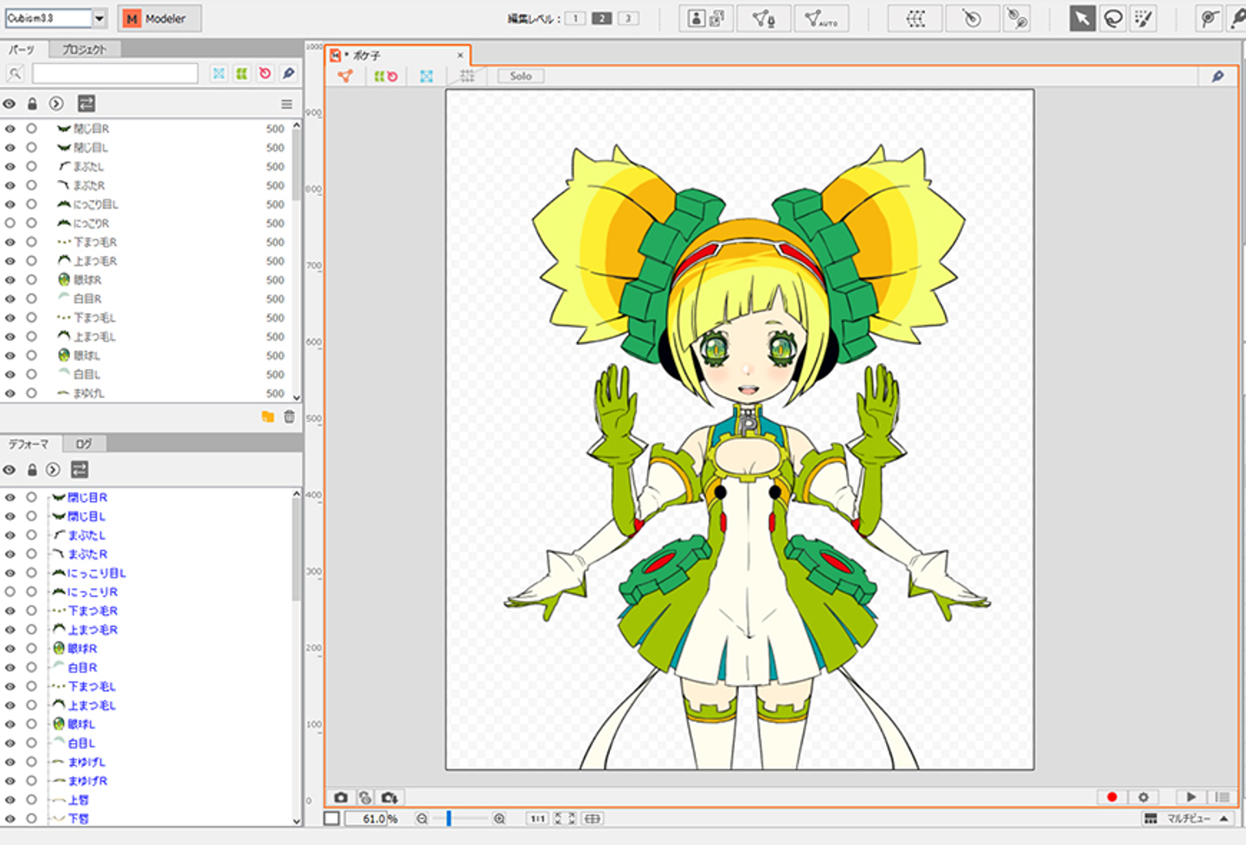Open the parts panel hamburger menu
This screenshot has height=845, width=1246.
(x=286, y=104)
